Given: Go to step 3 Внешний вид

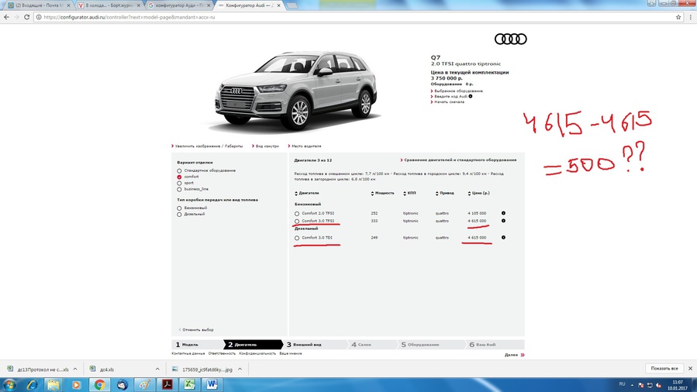Looking at the screenshot, I should [315, 345].
